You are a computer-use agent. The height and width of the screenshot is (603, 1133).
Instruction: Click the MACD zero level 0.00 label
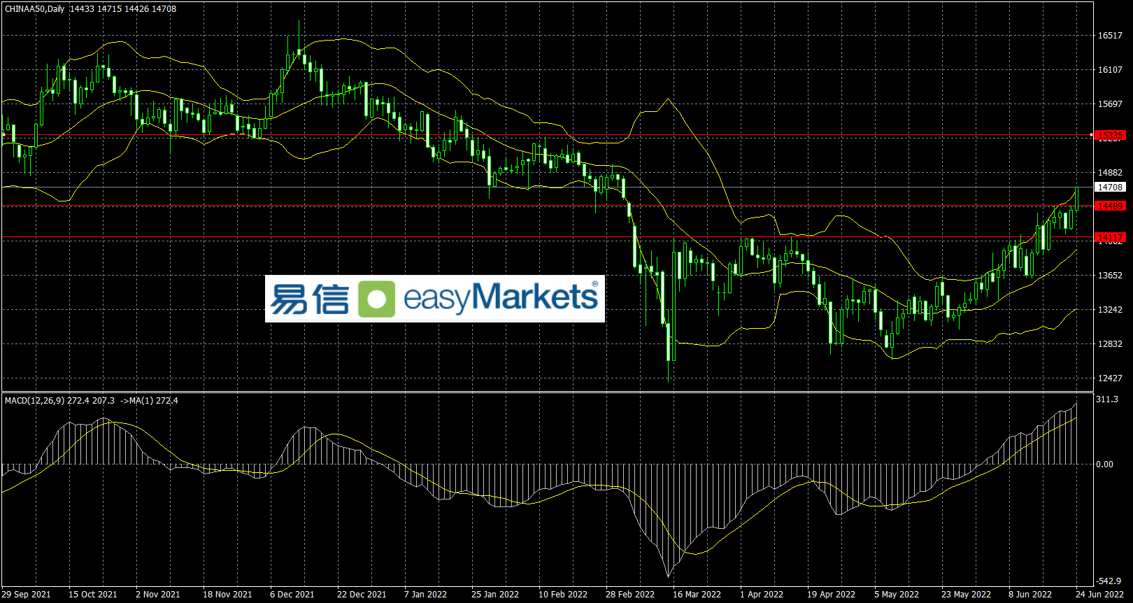tap(1105, 464)
